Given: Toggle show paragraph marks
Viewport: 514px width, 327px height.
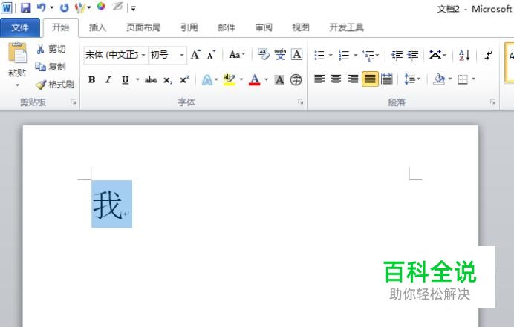Looking at the screenshot, I should click(x=488, y=55).
